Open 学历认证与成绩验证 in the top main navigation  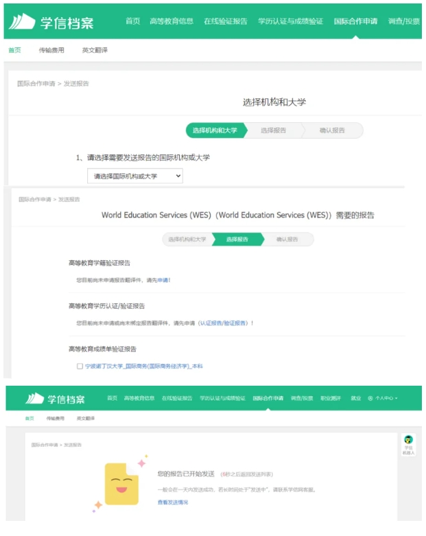(x=290, y=21)
